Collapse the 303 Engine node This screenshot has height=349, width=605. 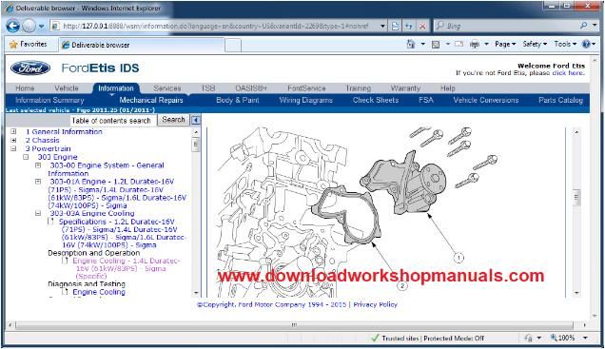pos(26,157)
